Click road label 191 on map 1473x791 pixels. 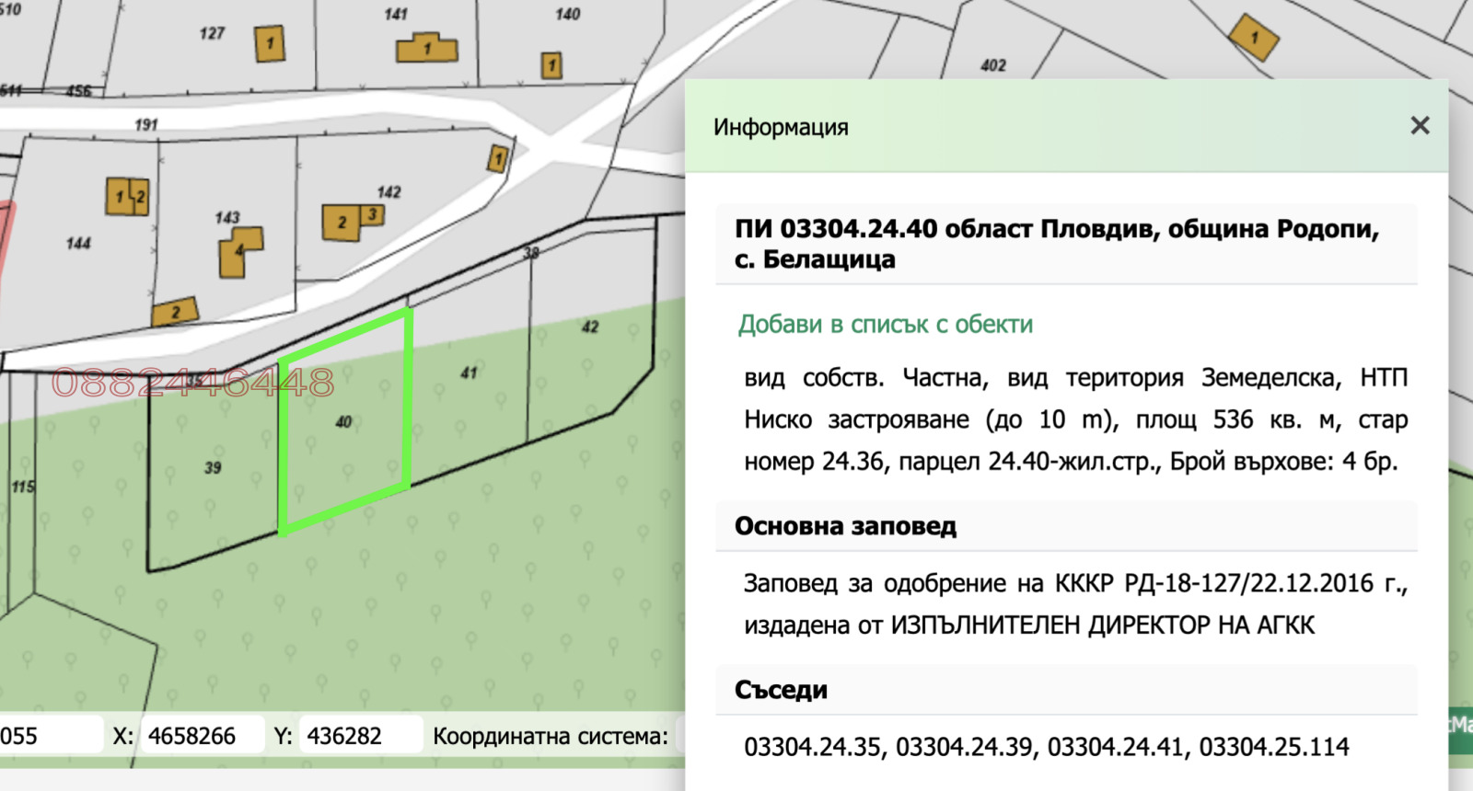click(146, 124)
